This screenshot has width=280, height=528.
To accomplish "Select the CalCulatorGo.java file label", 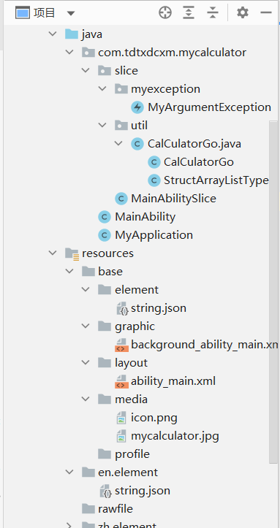I will point(194,144).
